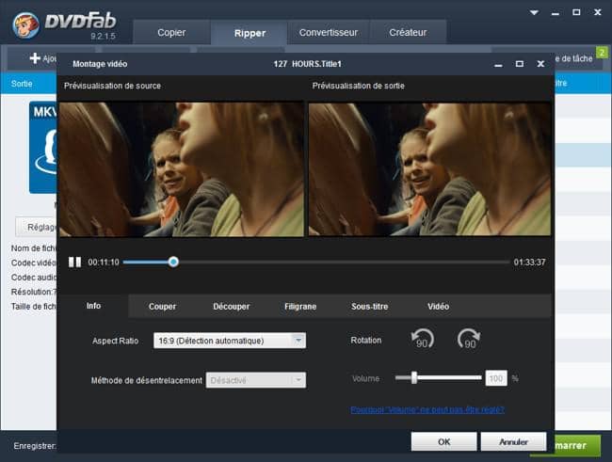Close the Montage vidéo dialog
The image size is (612, 462).
pos(540,64)
